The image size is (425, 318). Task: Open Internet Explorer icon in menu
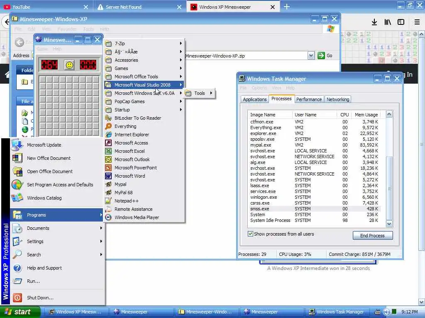point(108,135)
